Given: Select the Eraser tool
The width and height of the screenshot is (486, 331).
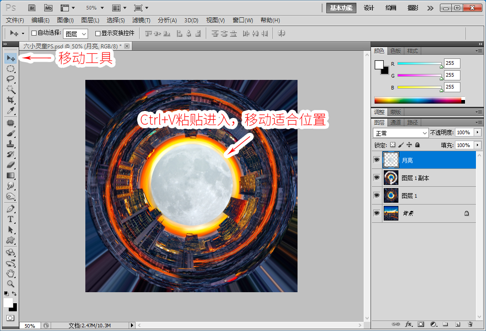Looking at the screenshot, I should coord(10,165).
